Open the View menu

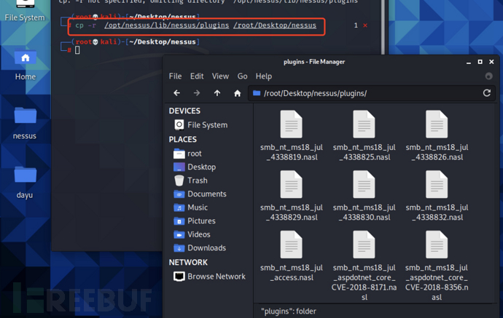(x=220, y=76)
